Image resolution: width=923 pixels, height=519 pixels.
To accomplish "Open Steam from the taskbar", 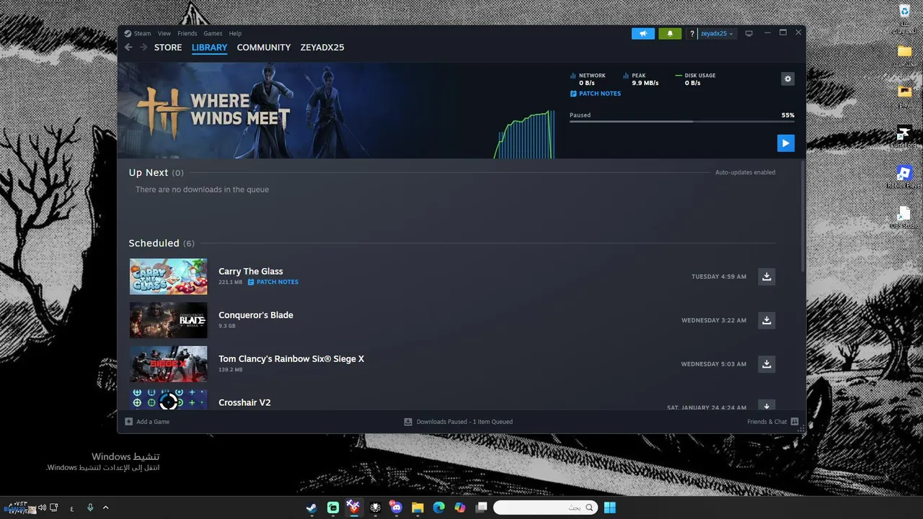I will pos(312,507).
